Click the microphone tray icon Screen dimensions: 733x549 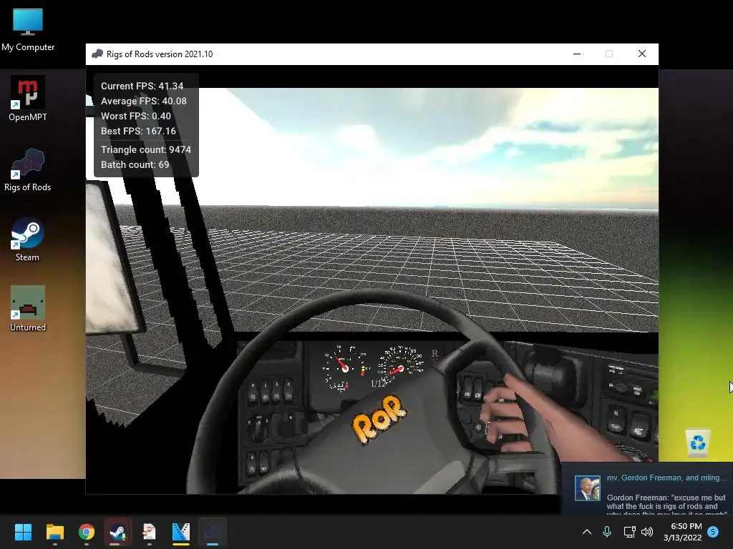pos(607,532)
